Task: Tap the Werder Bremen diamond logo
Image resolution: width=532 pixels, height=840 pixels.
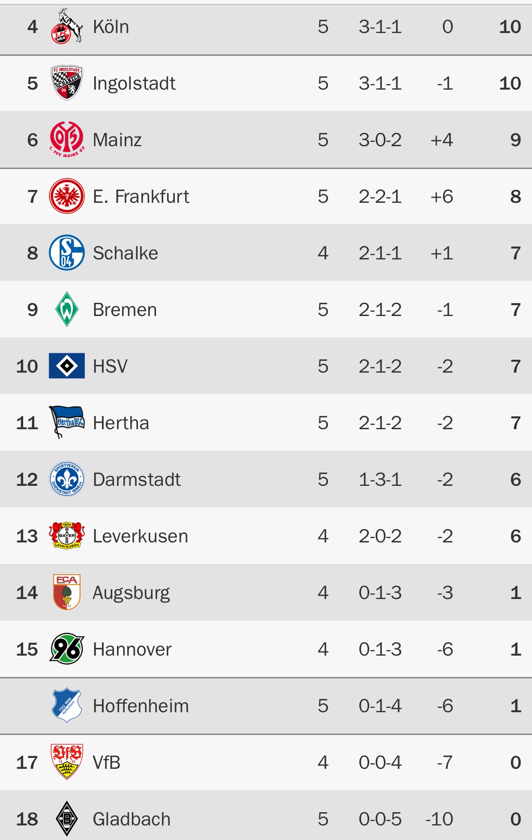Action: (x=67, y=309)
